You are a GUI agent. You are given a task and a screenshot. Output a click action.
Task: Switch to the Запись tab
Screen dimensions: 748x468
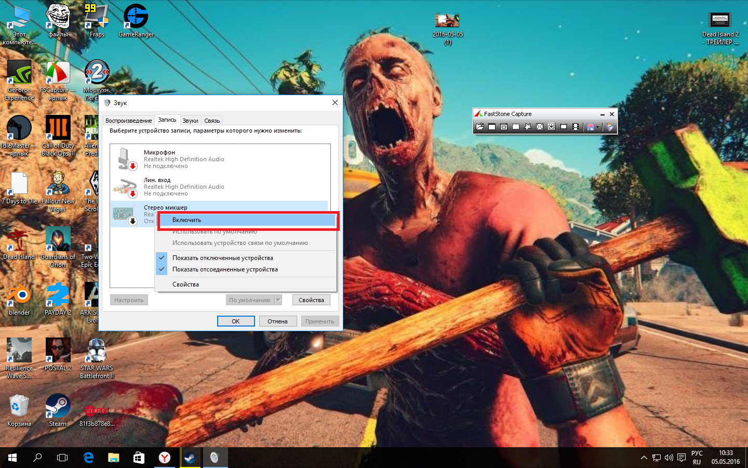167,120
